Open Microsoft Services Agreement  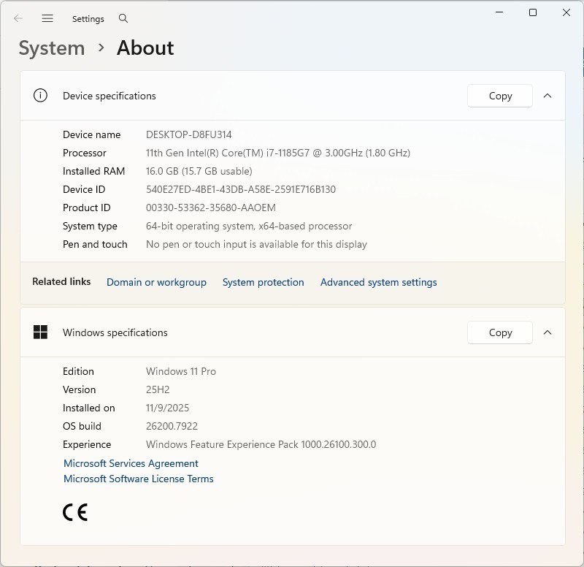tap(131, 463)
